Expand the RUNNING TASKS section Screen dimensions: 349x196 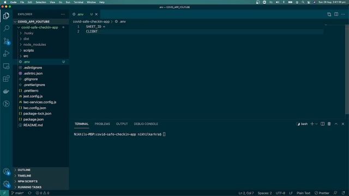point(41,187)
